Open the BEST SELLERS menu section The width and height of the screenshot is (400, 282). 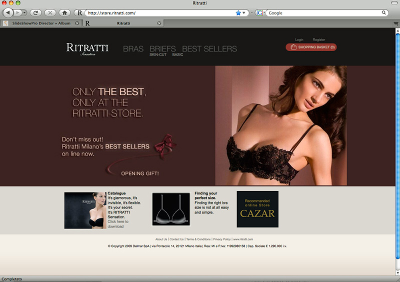click(210, 49)
